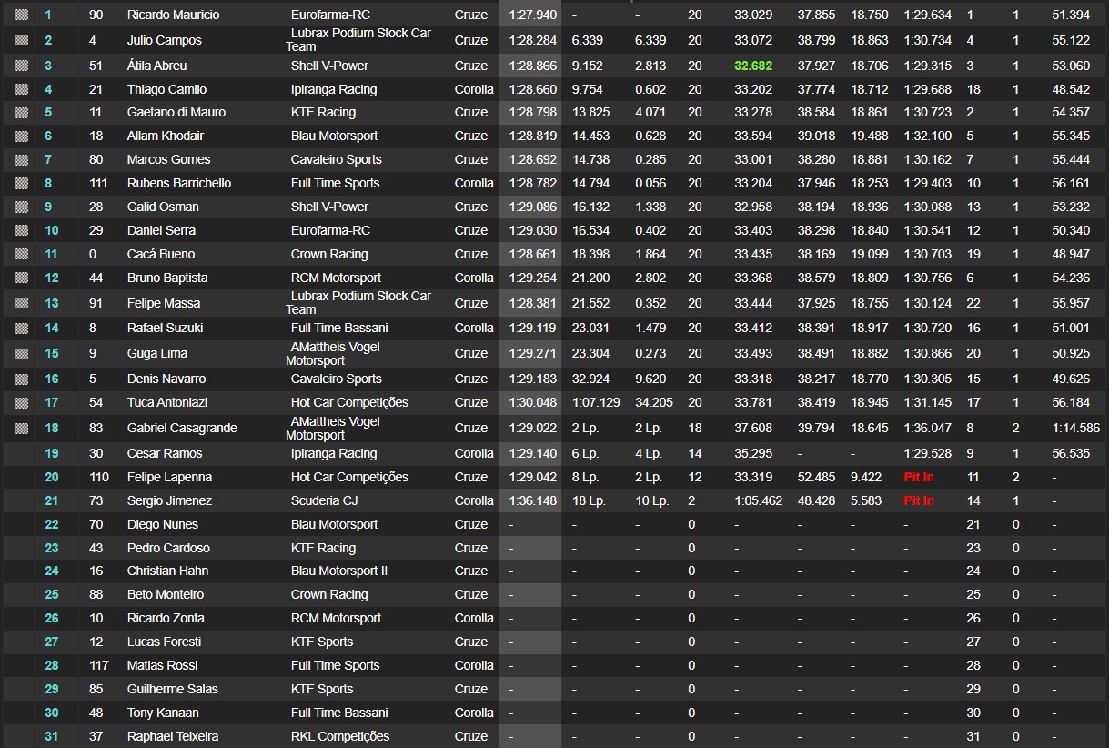Image resolution: width=1109 pixels, height=748 pixels.
Task: Click best lap time 1:30.048
Action: coord(533,402)
